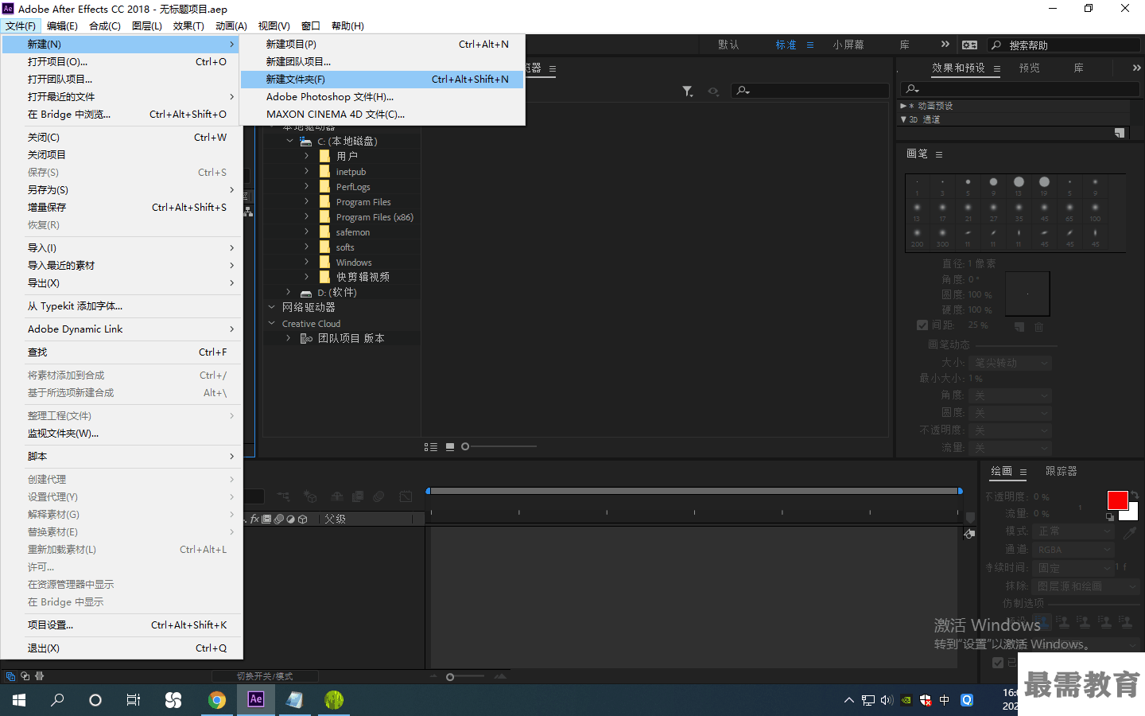Toggle the 间距 checkbox in 画笔 panel
The image size is (1145, 716).
(922, 325)
